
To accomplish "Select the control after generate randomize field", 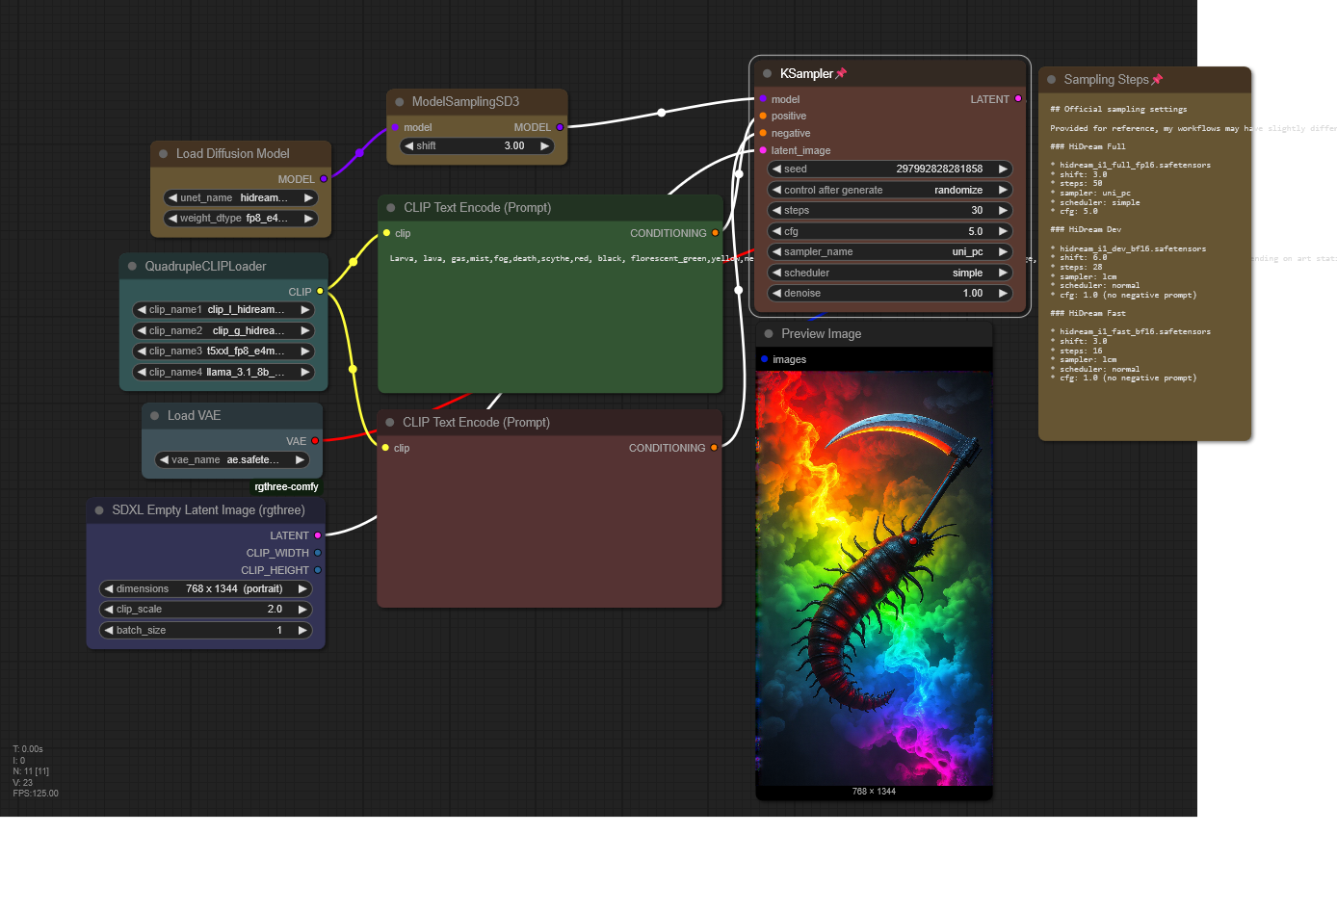I will [889, 191].
